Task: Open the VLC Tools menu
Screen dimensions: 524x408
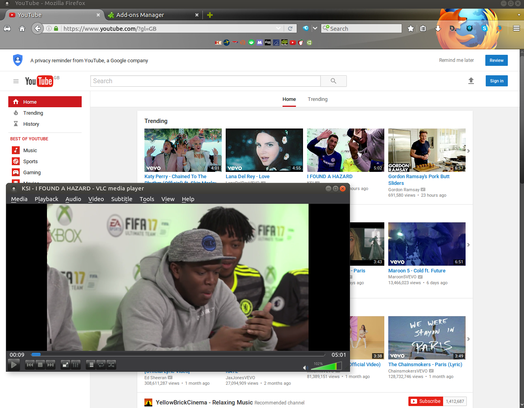Action: [x=147, y=199]
